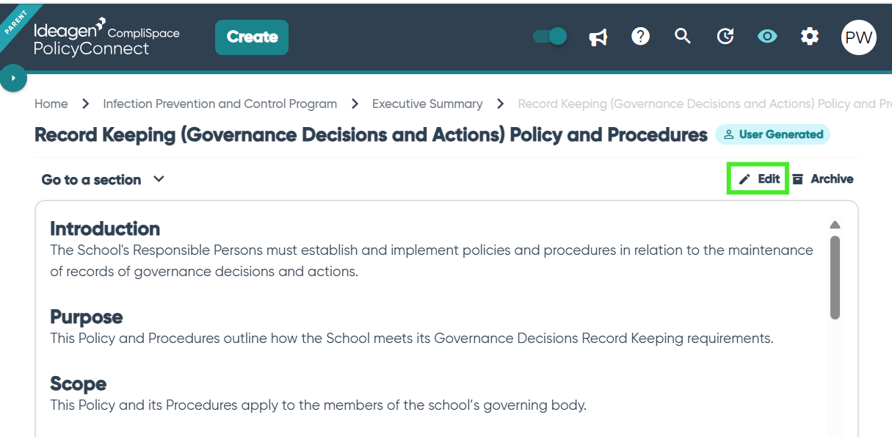Viewport: 892px width, 437px height.
Task: Open the help question mark icon
Action: click(x=641, y=37)
